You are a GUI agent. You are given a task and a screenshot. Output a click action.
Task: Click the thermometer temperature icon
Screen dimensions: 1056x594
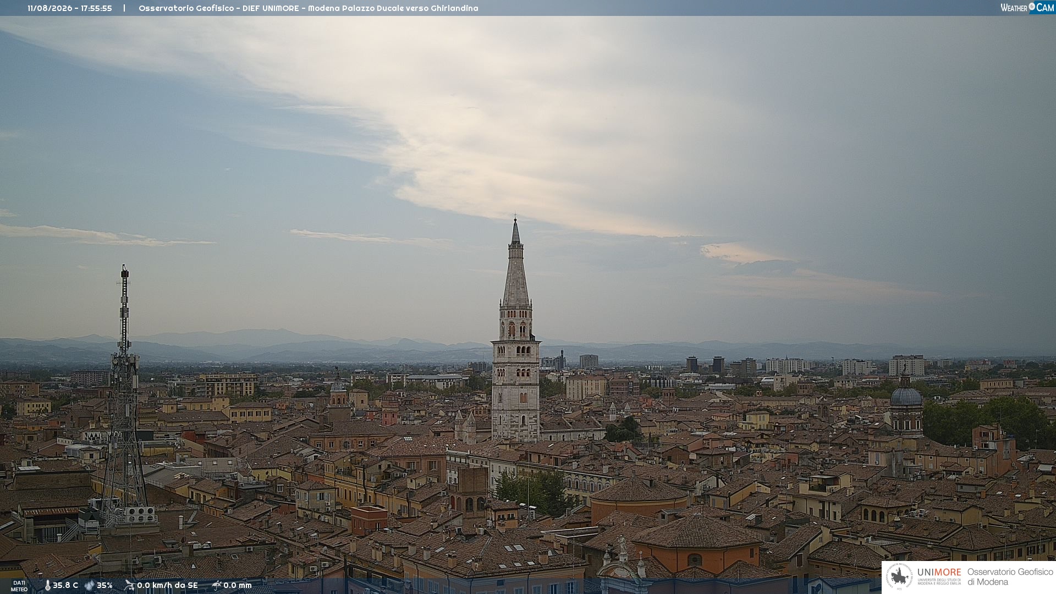(x=47, y=586)
